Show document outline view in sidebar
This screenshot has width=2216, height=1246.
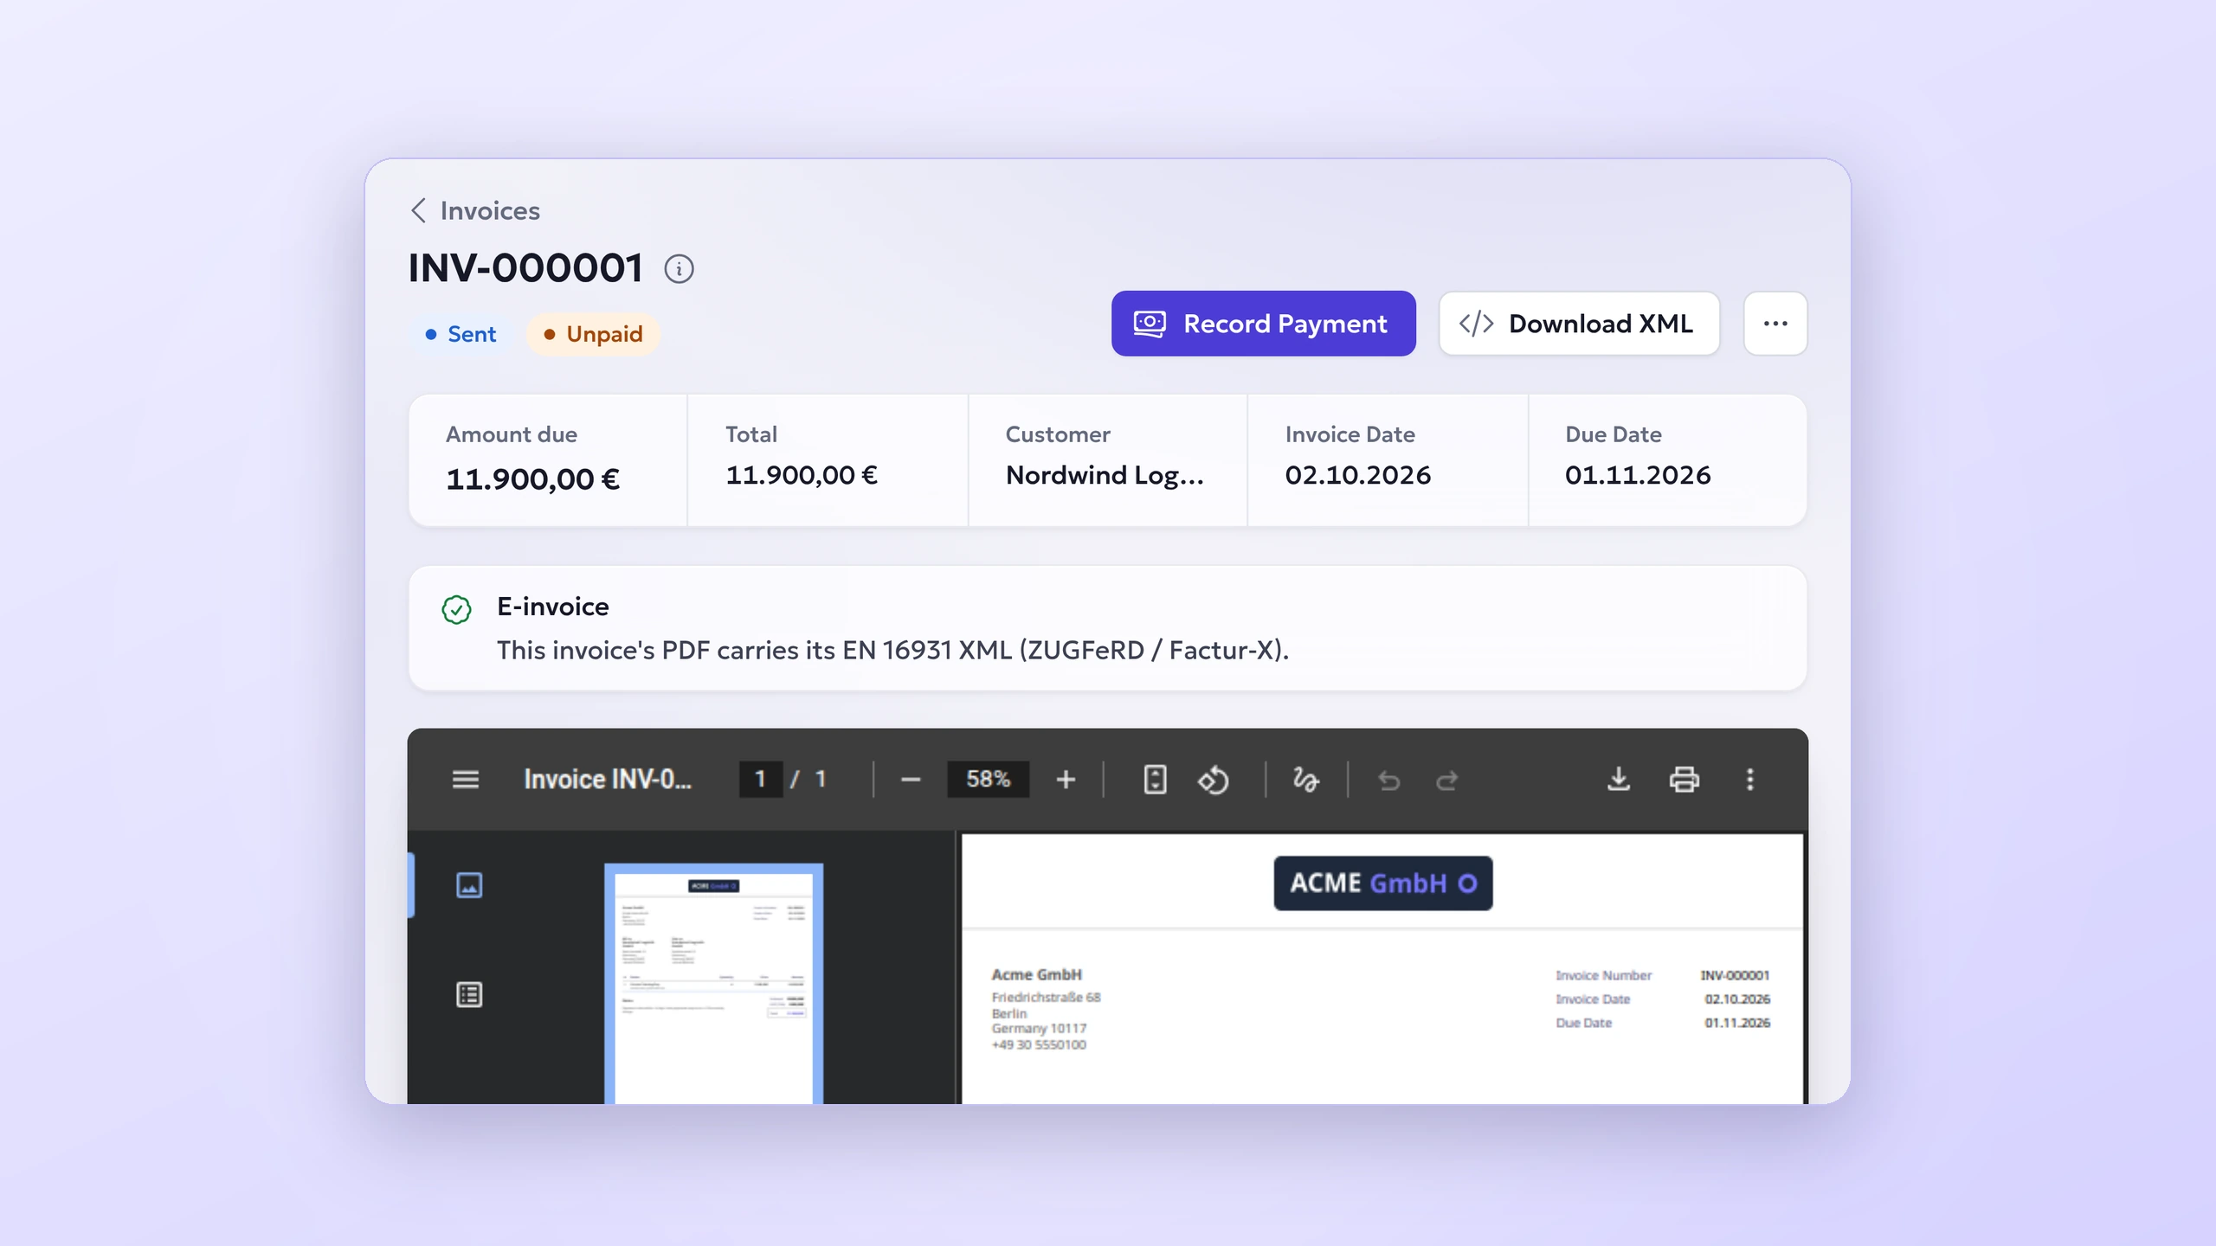pyautogui.click(x=468, y=995)
